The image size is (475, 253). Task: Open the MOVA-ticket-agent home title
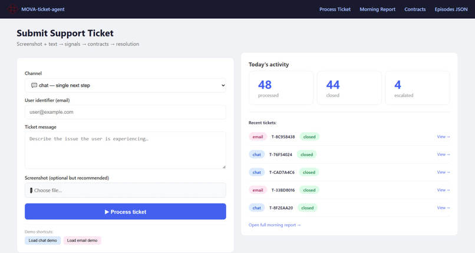42,9
